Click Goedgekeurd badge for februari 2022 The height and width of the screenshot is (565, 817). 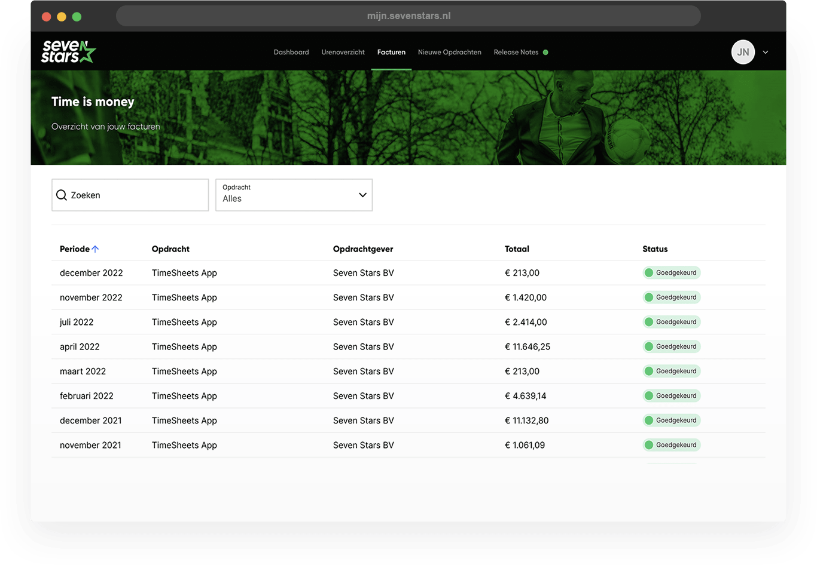pyautogui.click(x=671, y=396)
